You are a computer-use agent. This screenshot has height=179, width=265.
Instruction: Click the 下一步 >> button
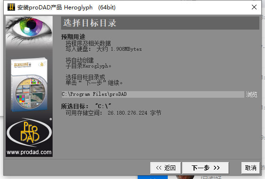(x=205, y=168)
